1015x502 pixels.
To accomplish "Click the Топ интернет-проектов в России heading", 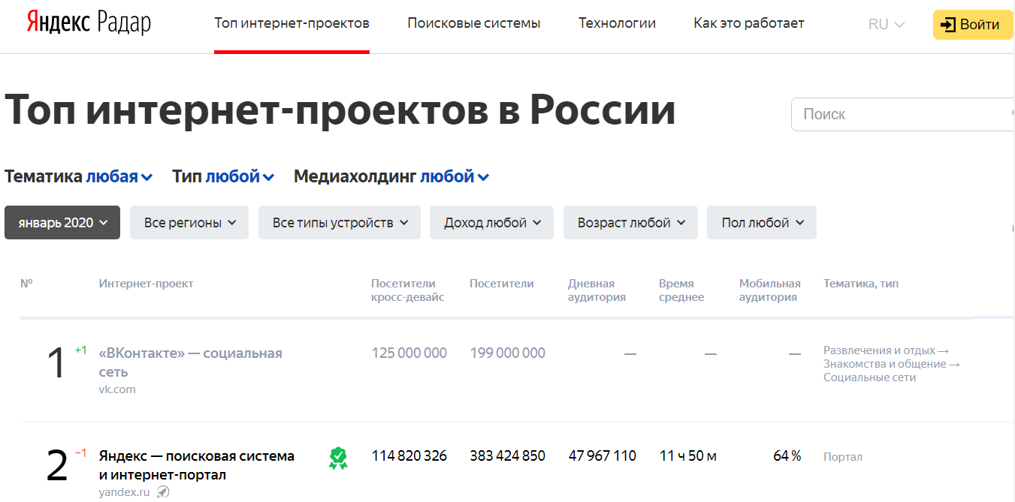I will [x=340, y=110].
